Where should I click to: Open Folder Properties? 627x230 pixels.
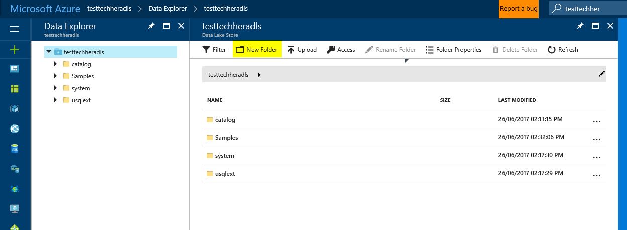point(453,50)
